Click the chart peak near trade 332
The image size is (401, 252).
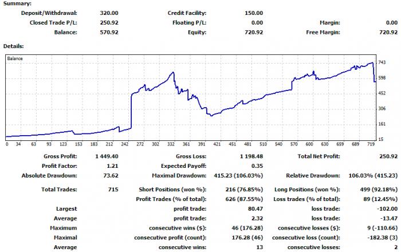pos(173,73)
